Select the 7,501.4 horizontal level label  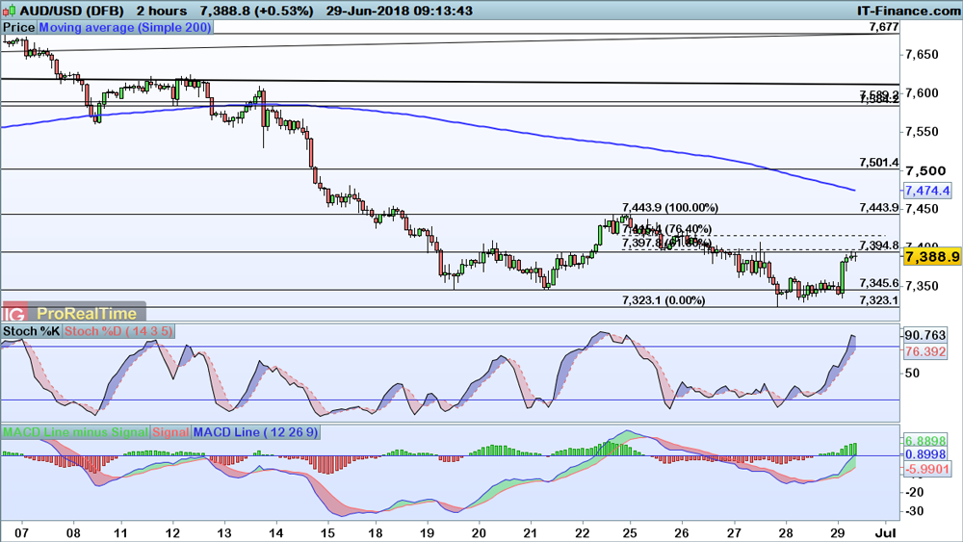[879, 163]
